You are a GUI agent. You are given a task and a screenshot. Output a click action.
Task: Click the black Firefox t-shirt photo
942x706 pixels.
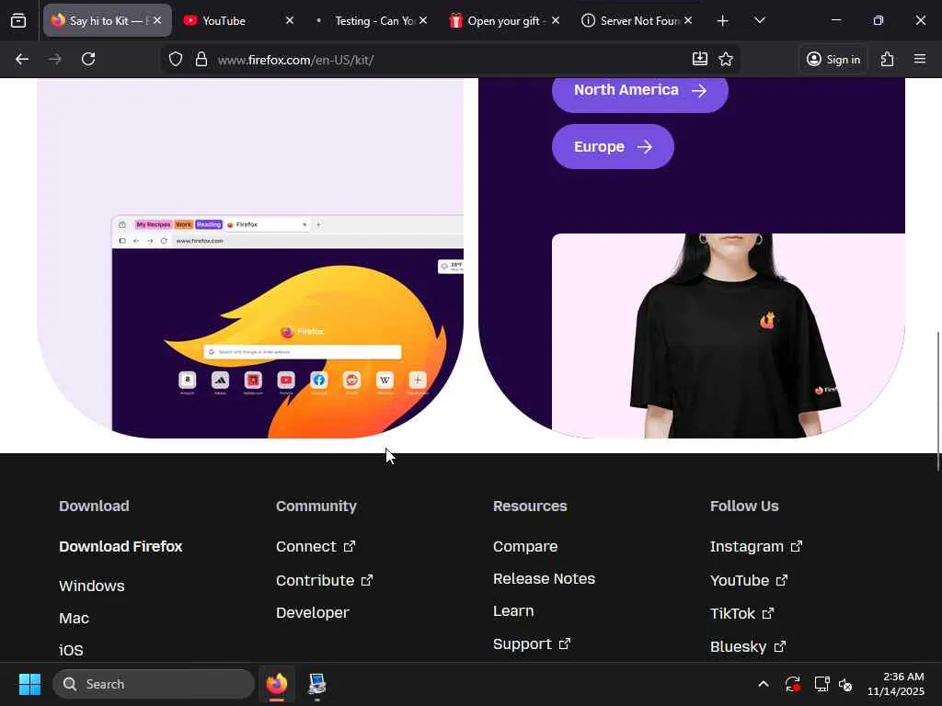pos(729,336)
